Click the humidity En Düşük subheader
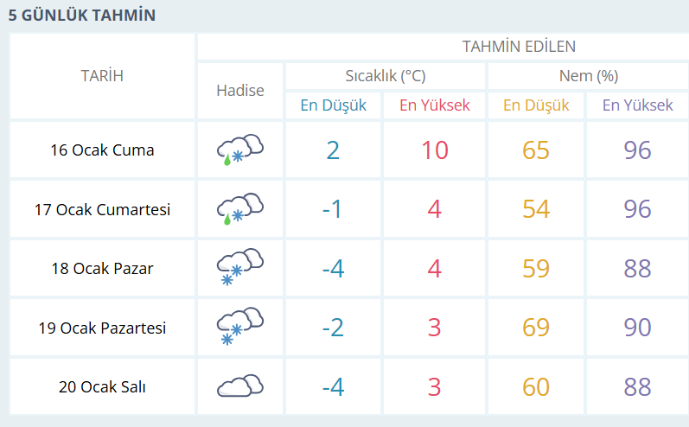Image resolution: width=689 pixels, height=427 pixels. pyautogui.click(x=536, y=105)
